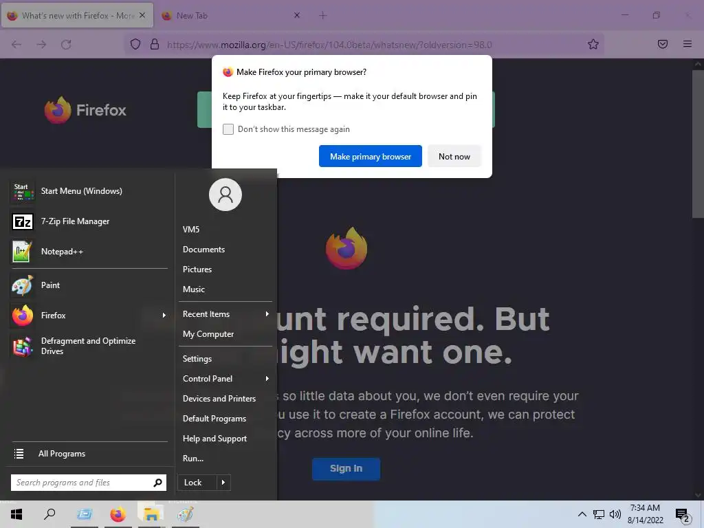Open Default Programs entry

(214, 419)
